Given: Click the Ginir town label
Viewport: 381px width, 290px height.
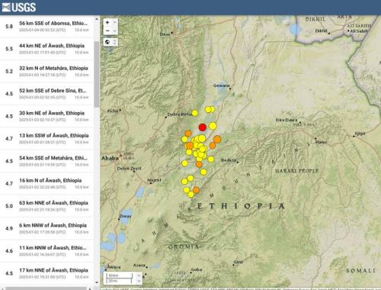Looking at the screenshot, I should click(239, 262).
